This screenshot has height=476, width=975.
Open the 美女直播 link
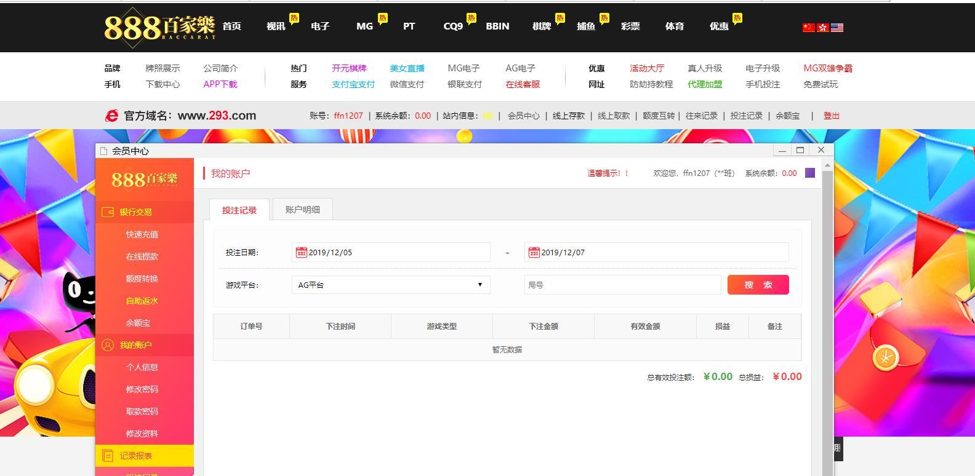point(407,68)
